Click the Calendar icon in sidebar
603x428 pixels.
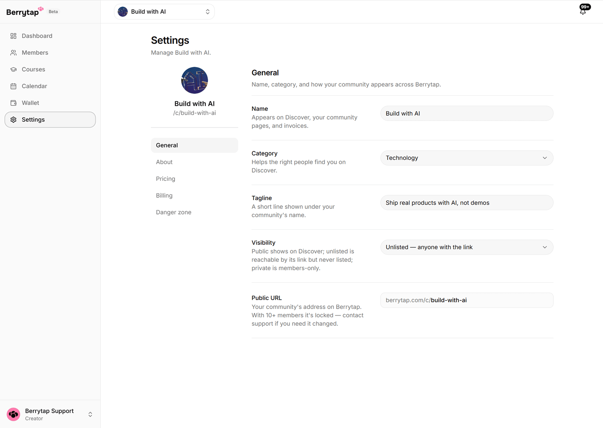click(x=13, y=86)
